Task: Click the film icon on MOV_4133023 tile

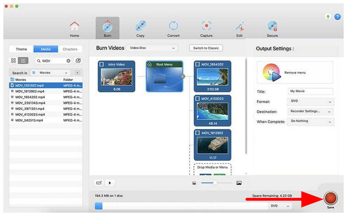Action: click(x=197, y=99)
